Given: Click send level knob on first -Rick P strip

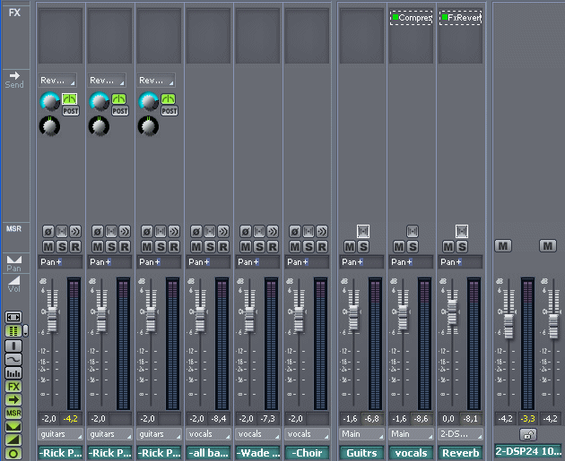Looking at the screenshot, I should coord(49,102).
